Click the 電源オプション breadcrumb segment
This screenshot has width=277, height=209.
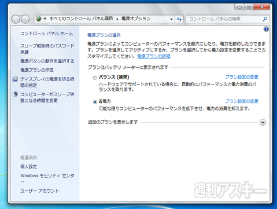[136, 19]
